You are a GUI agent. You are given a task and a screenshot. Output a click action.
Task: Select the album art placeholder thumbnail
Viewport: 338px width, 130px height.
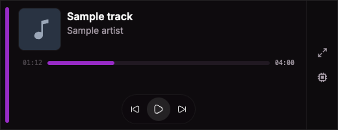[40, 29]
